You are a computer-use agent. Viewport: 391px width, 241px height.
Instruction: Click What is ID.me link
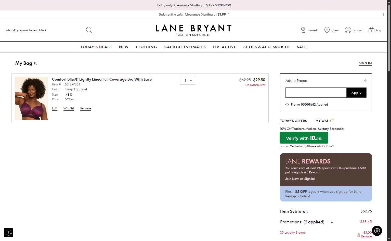[x=325, y=146]
